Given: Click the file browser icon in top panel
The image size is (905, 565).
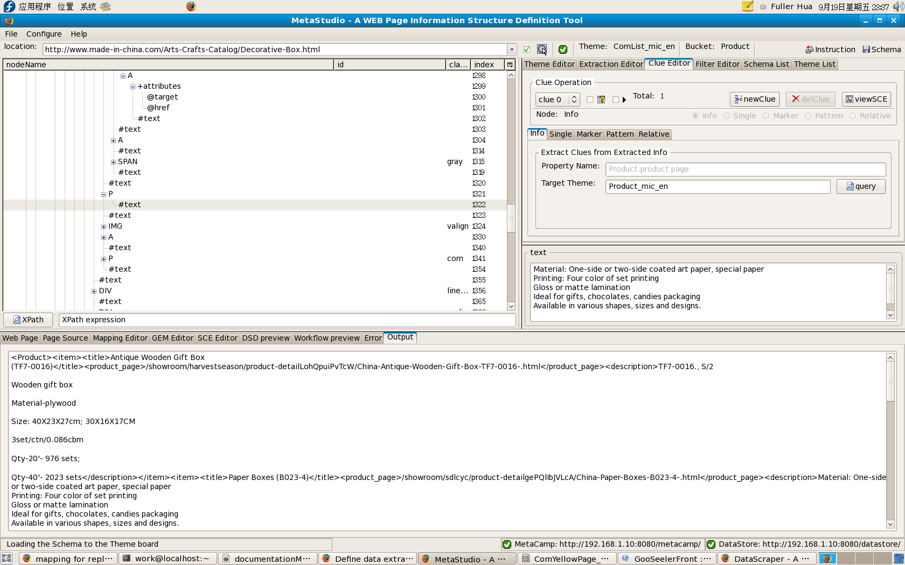Looking at the screenshot, I should click(106, 6).
